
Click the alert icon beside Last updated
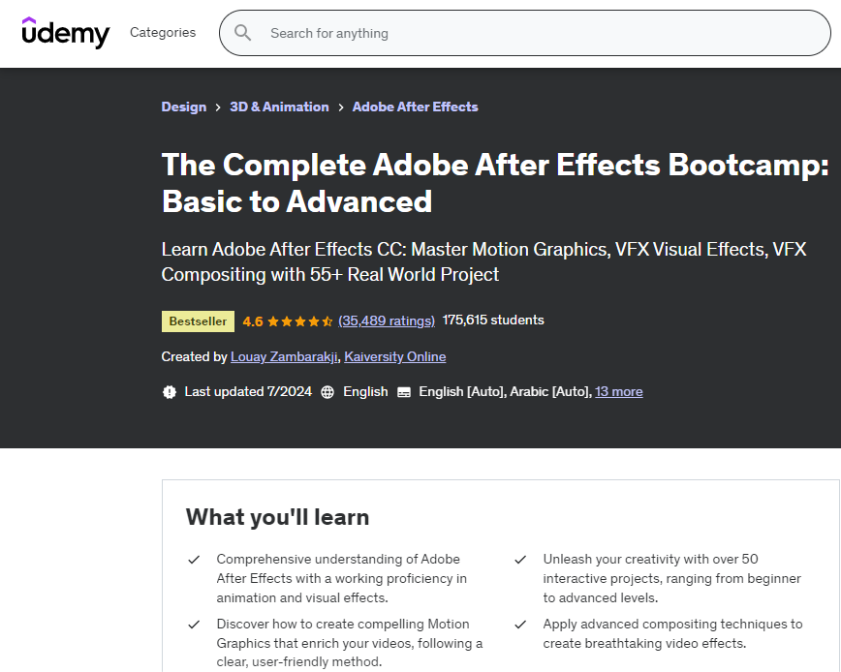[169, 391]
